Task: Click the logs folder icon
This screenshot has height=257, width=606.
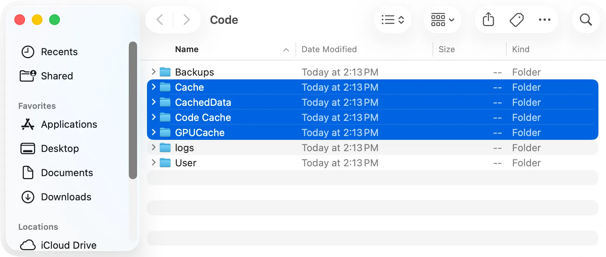Action: coord(165,147)
